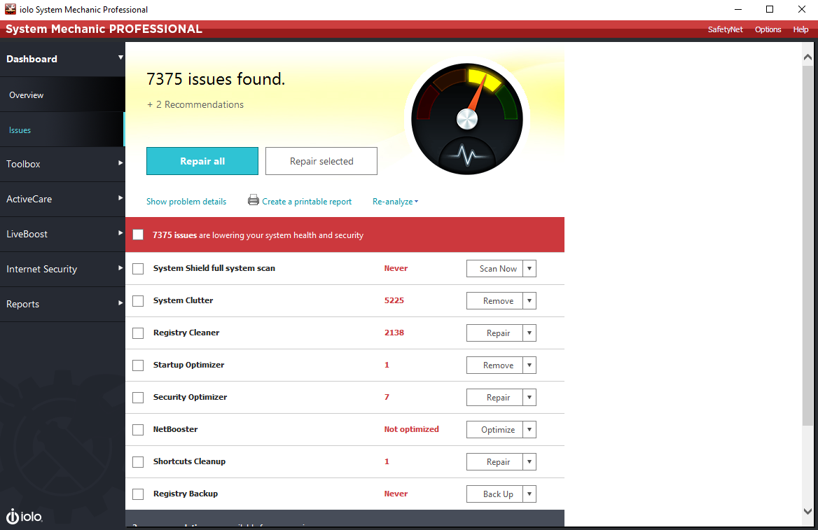Expand Security Optimizer Repair dropdown arrow
Screen dimensions: 818x530
529,398
